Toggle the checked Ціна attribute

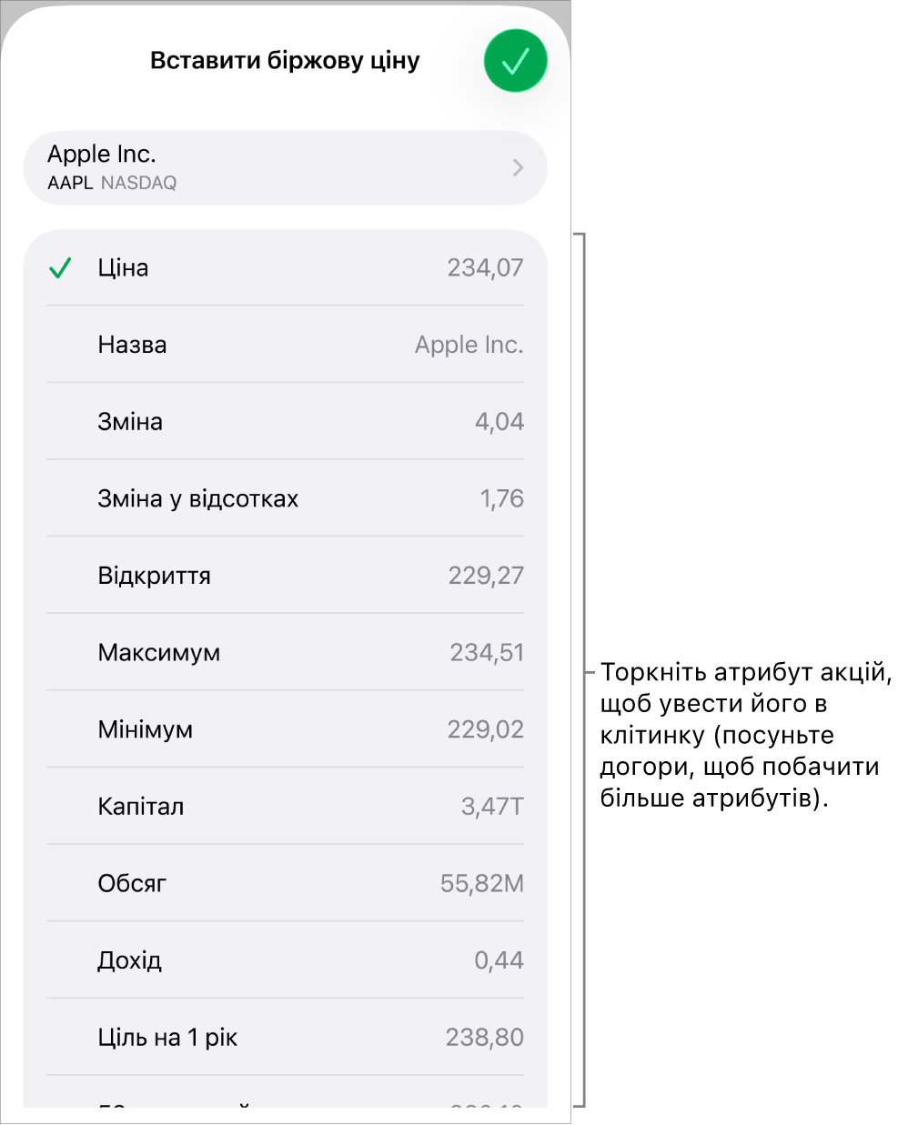pyautogui.click(x=286, y=267)
